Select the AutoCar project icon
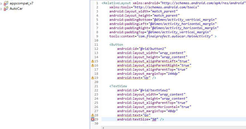 [x=6, y=9]
